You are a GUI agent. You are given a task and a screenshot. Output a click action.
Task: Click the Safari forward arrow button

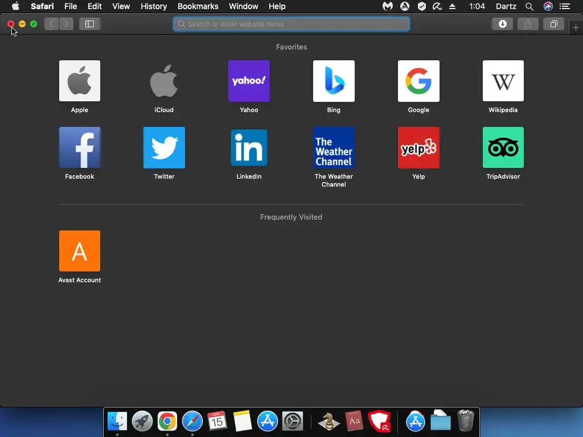click(66, 24)
